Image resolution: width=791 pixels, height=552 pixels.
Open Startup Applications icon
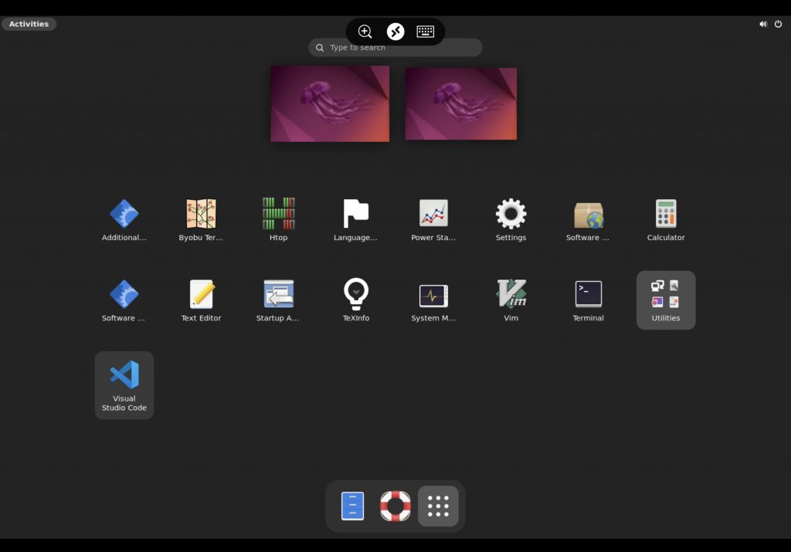click(278, 294)
